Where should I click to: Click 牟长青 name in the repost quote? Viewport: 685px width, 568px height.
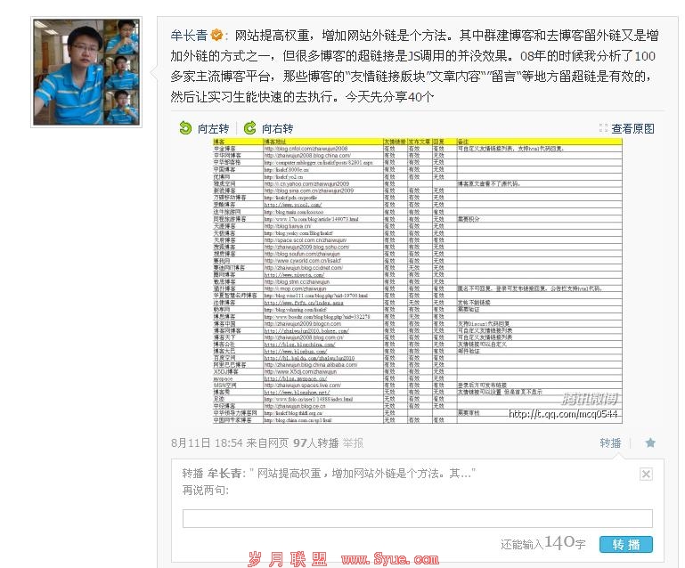(224, 474)
